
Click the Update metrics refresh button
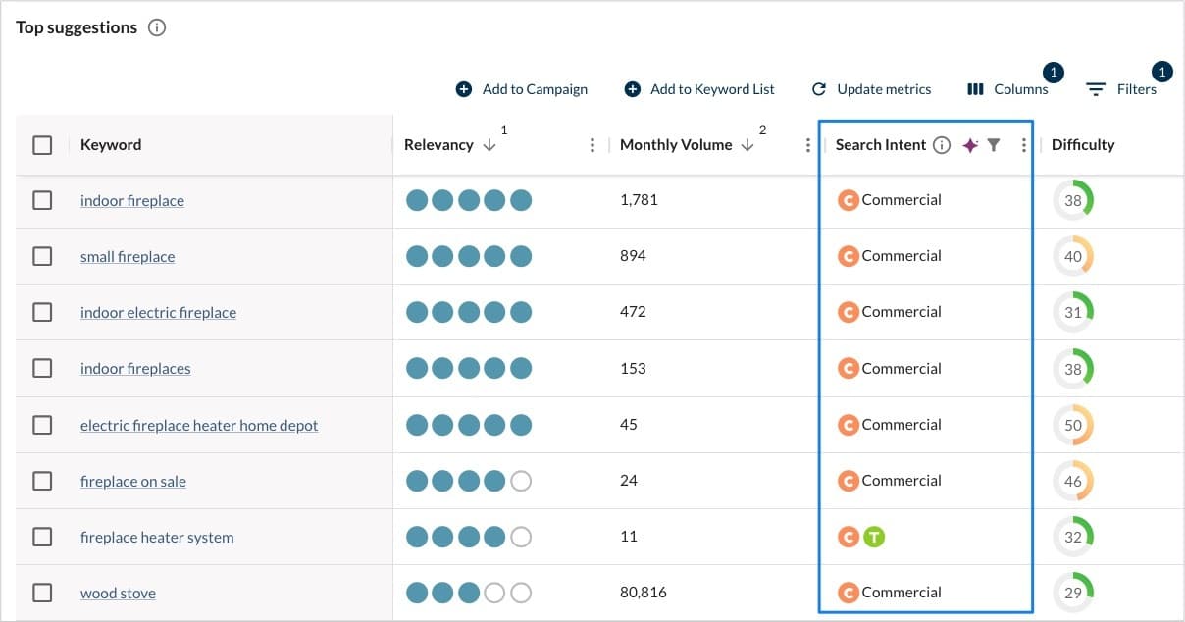pyautogui.click(x=871, y=89)
